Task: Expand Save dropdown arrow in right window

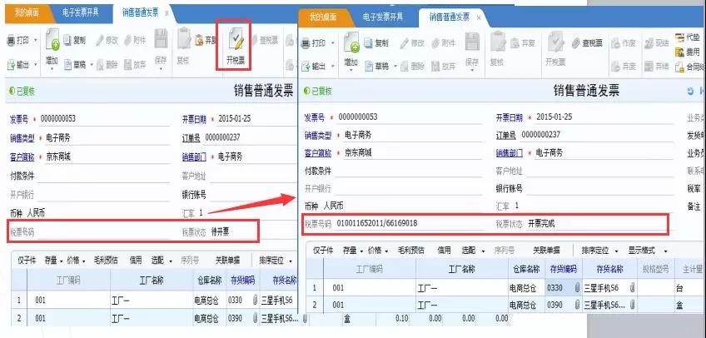Action: point(472,70)
